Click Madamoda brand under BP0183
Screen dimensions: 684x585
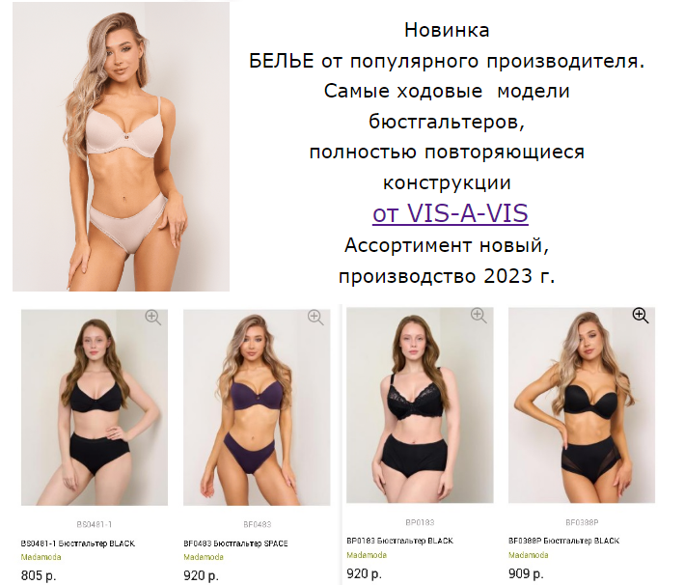[367, 555]
